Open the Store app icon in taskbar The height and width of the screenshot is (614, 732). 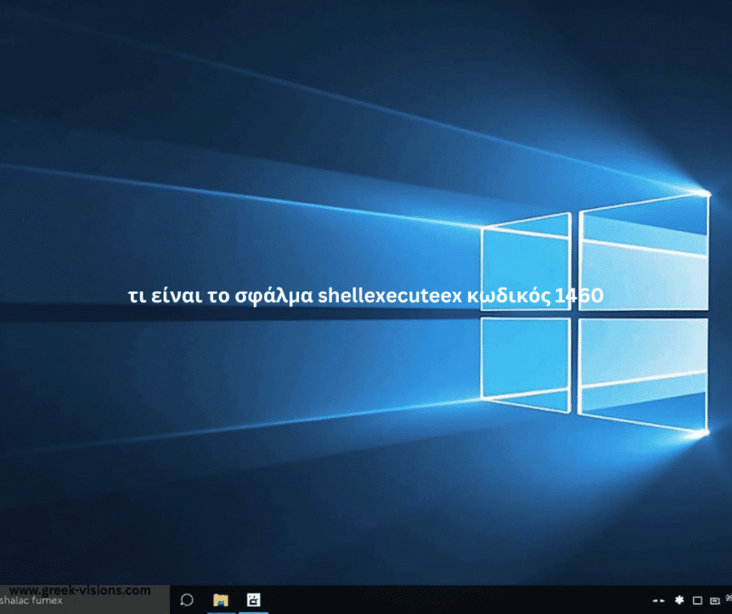[254, 600]
